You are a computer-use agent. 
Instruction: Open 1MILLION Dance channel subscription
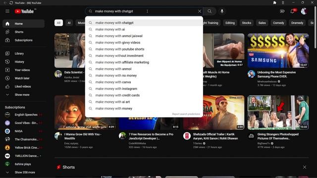(24, 156)
